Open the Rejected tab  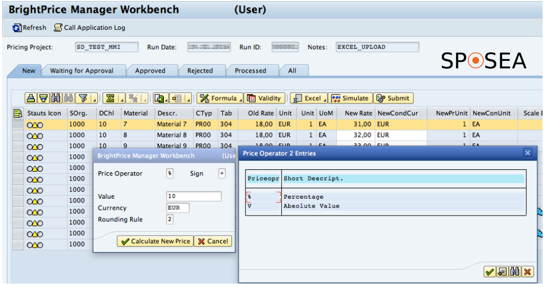click(x=200, y=71)
